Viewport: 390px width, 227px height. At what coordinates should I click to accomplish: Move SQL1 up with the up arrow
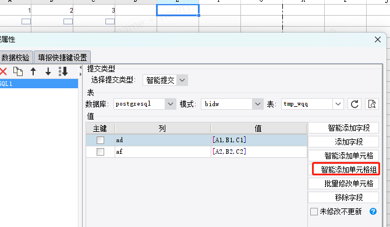coord(33,71)
